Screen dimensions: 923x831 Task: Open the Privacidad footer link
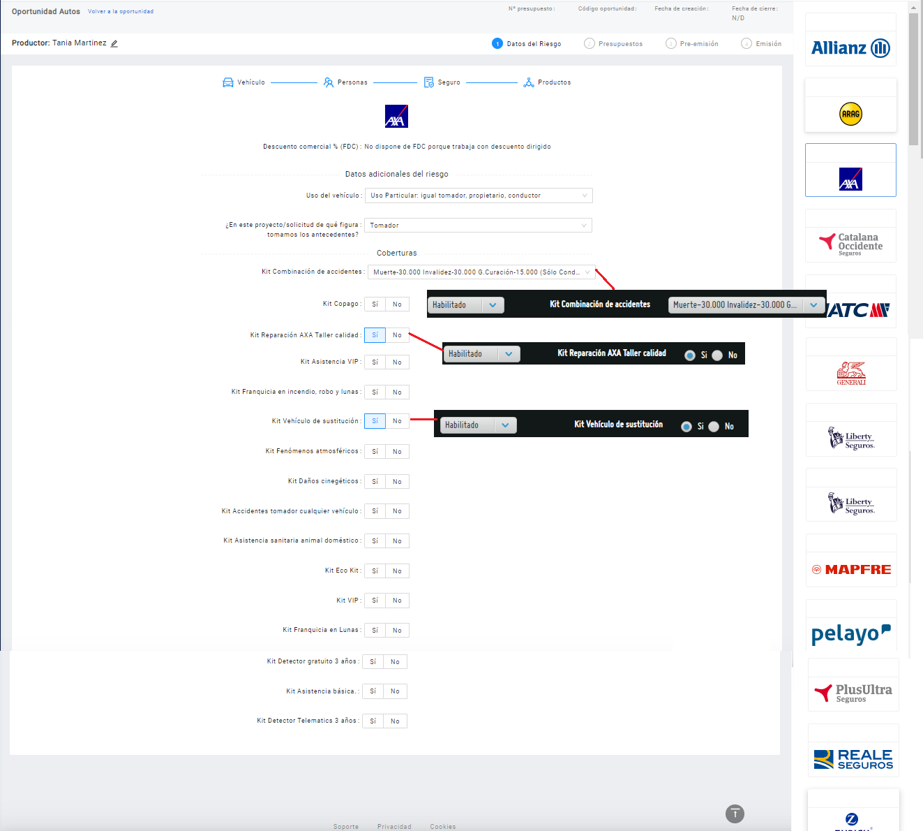(394, 827)
